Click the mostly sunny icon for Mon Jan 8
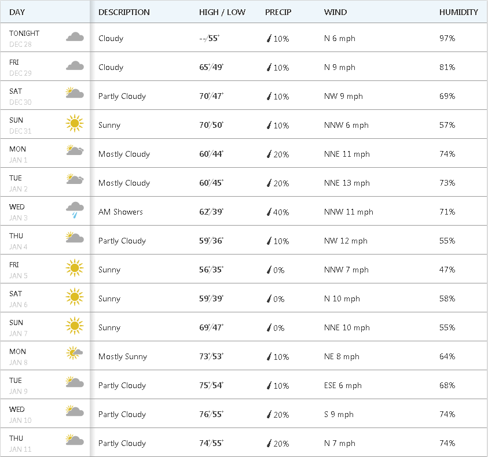Image resolution: width=488 pixels, height=457 pixels. coord(75,352)
